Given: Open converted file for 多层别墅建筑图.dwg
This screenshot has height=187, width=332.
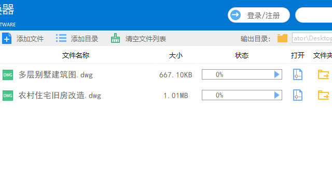Looking at the screenshot, I should tap(297, 74).
